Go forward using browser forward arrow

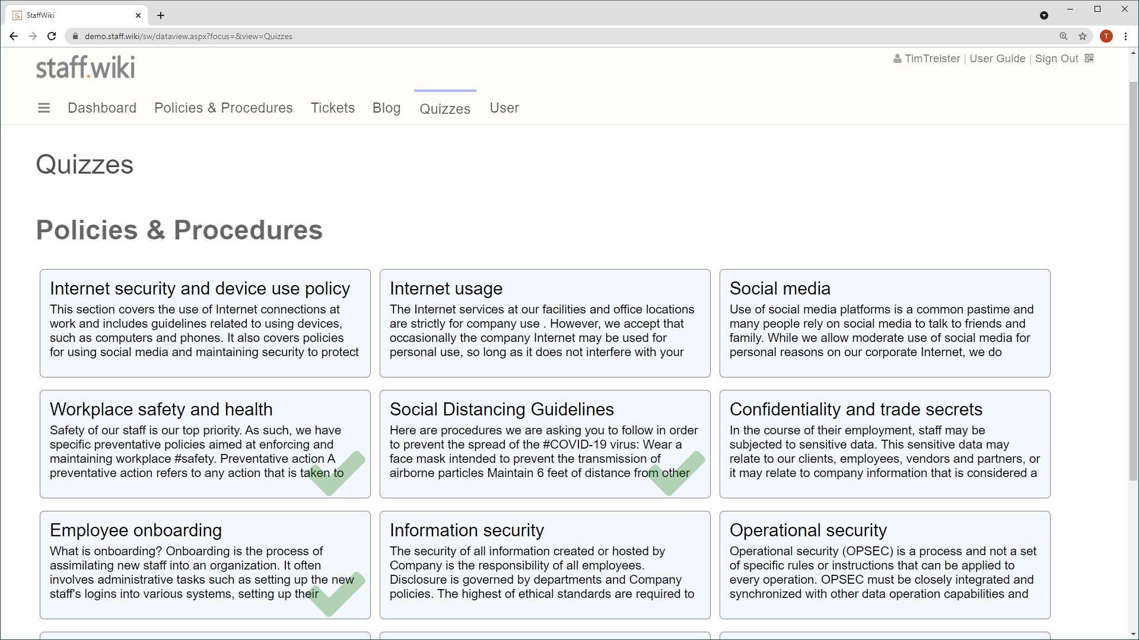33,36
